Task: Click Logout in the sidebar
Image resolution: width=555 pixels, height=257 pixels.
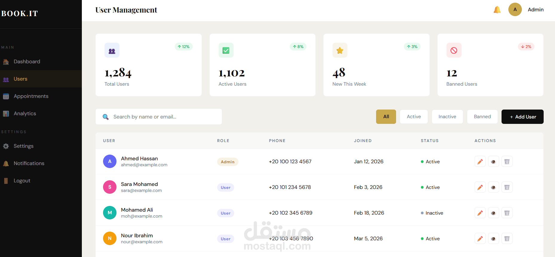Action: pos(41,181)
